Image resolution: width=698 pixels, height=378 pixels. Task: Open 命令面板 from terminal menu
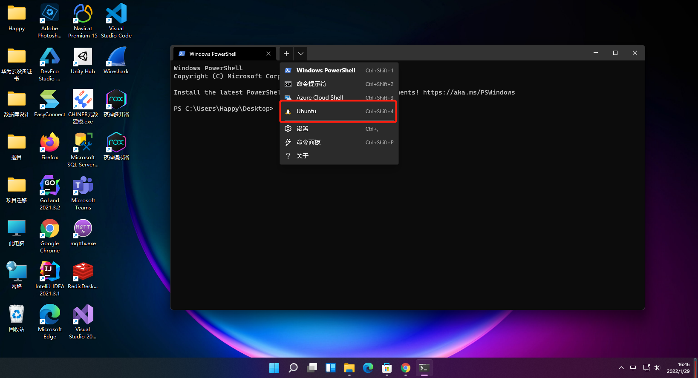(x=339, y=142)
